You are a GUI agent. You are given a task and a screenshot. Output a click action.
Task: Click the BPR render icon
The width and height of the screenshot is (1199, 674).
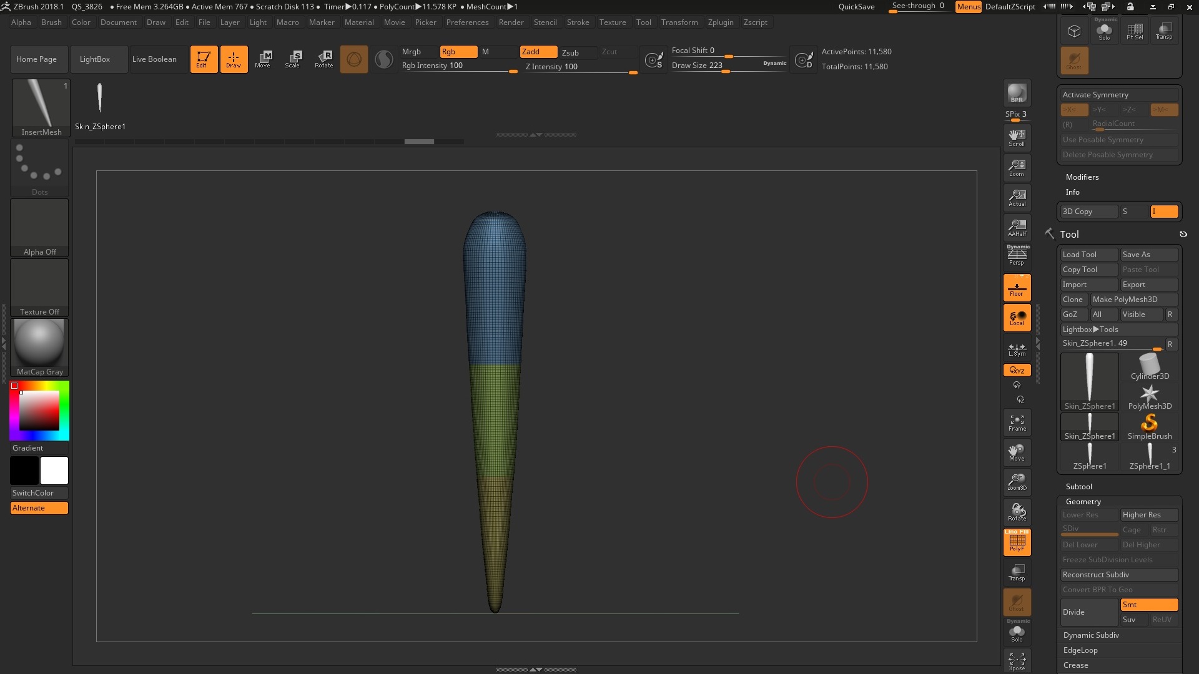1017,93
